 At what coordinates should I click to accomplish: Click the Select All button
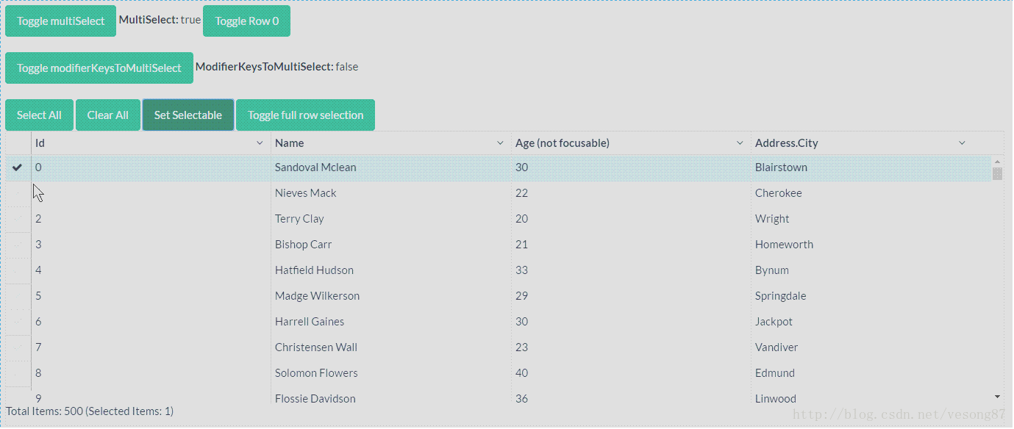coord(39,115)
